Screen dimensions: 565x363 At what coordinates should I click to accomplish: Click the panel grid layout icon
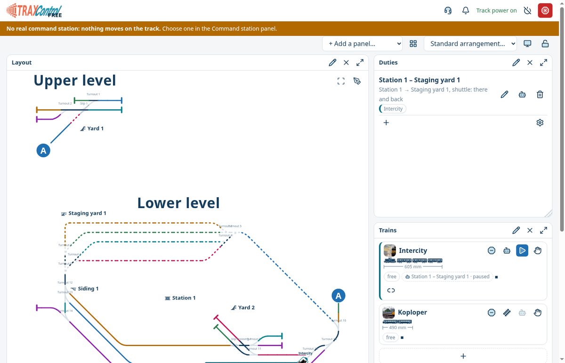click(x=413, y=44)
